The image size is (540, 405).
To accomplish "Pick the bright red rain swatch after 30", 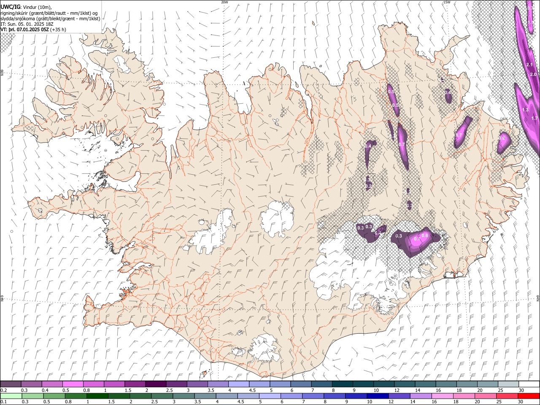I will (x=529, y=396).
